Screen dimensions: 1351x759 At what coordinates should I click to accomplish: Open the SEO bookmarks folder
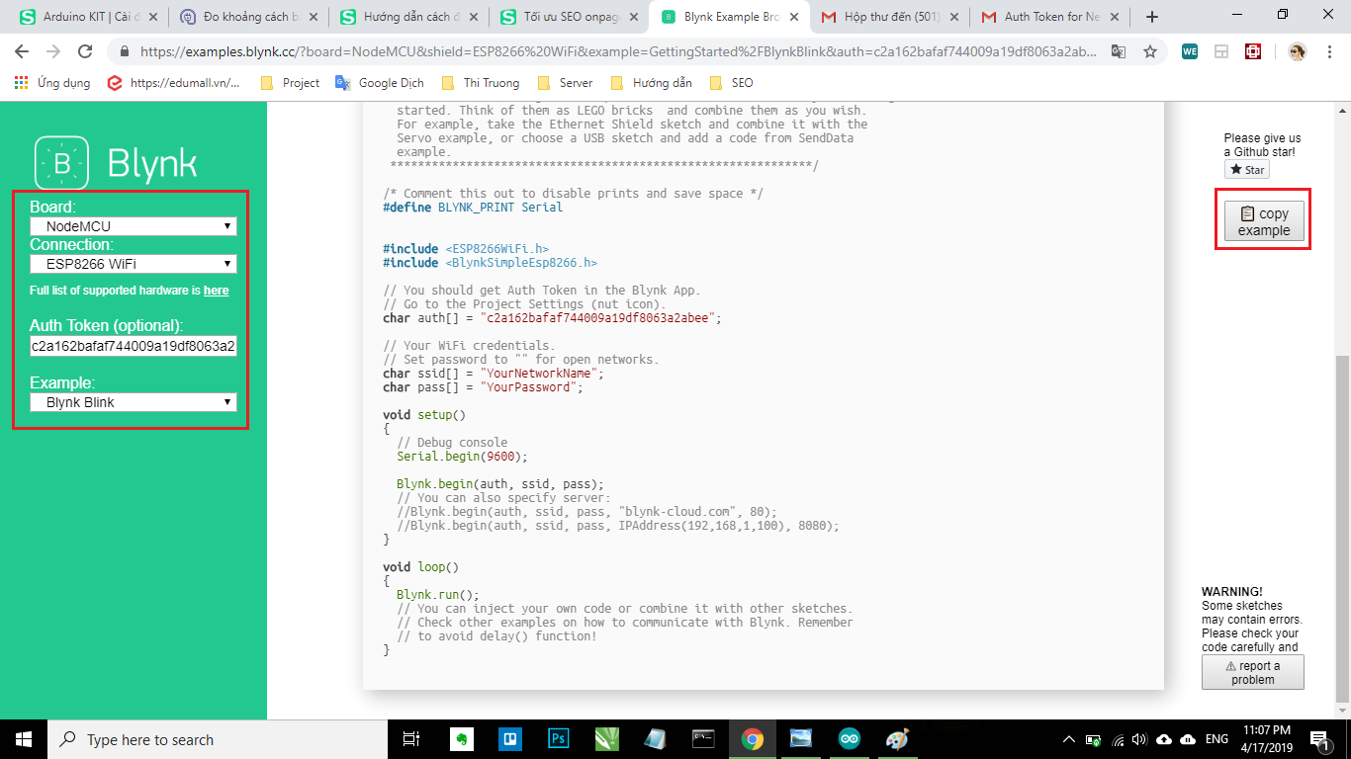(x=731, y=83)
